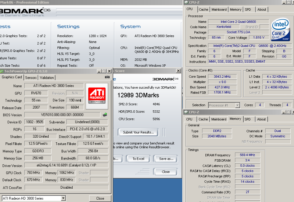Click the 3DMark06 logo in score dialog
Screen dimensions: 294x202
point(165,79)
